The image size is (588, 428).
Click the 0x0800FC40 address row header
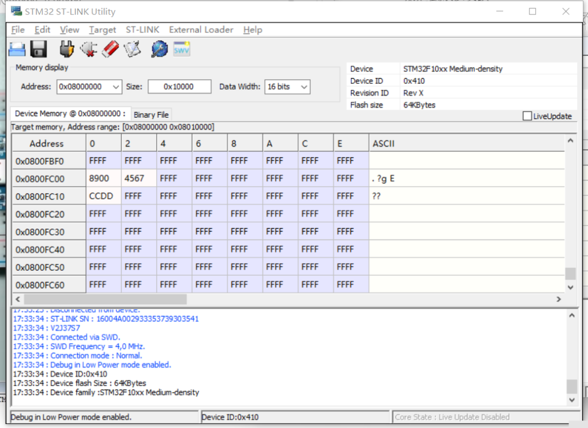point(49,249)
